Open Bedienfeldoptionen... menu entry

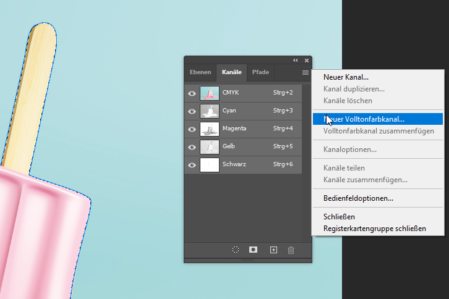click(358, 198)
